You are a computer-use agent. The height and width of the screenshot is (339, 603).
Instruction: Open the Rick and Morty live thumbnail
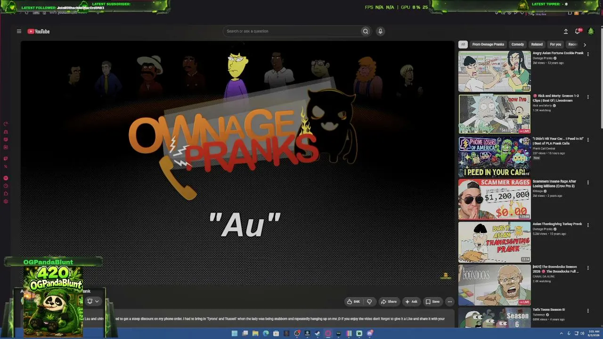tap(495, 114)
